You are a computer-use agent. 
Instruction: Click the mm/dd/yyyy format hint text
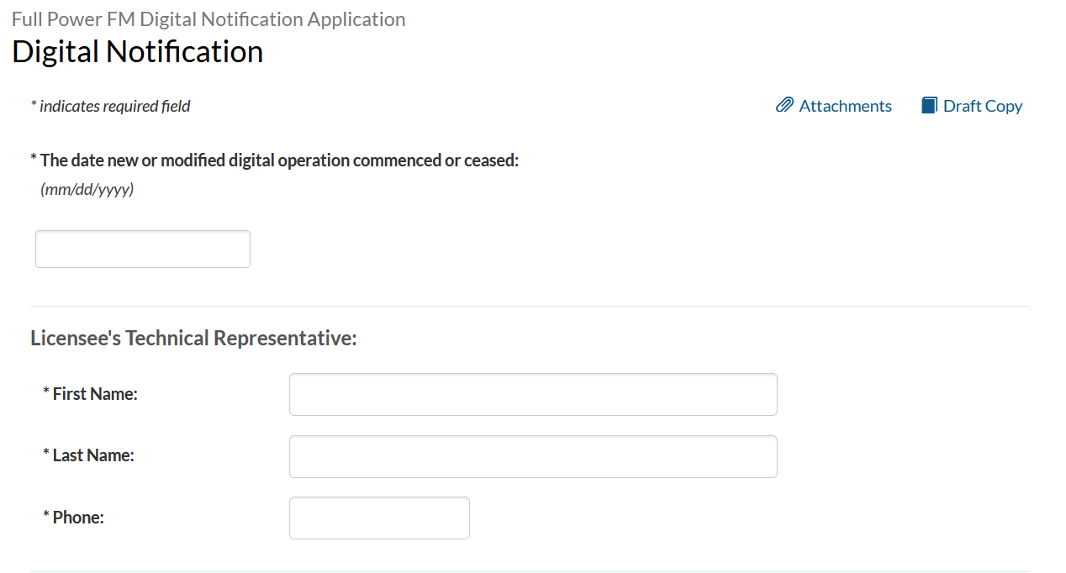pyautogui.click(x=87, y=190)
